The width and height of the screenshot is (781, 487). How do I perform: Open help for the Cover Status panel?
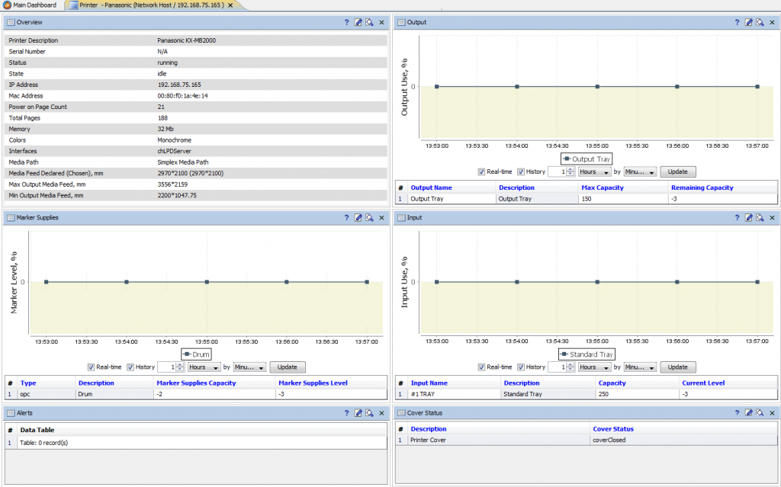tap(737, 412)
